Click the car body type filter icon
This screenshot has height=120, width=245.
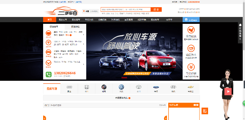pos(48,52)
